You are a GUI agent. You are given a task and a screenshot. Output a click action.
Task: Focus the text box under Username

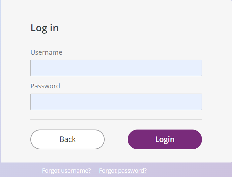coord(116,68)
